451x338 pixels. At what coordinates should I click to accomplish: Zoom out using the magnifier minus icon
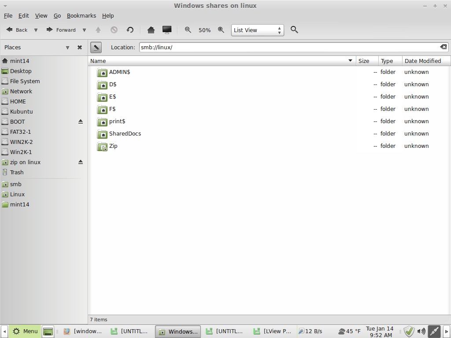pos(188,30)
